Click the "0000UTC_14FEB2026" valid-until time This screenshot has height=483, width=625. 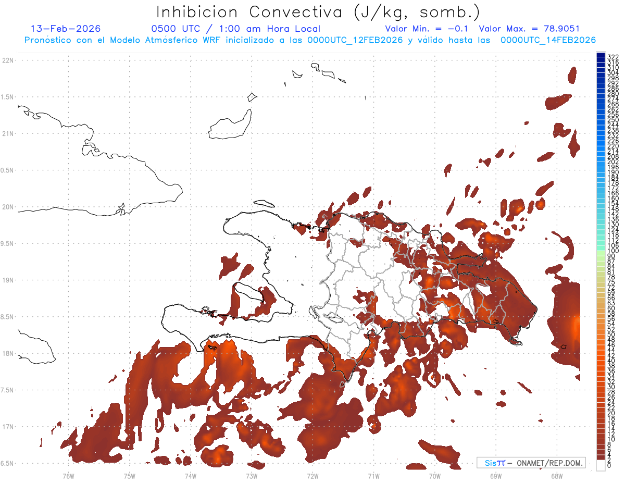[x=548, y=40]
